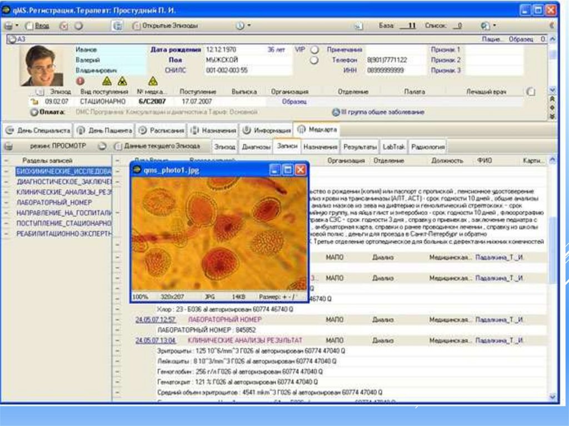Click the third yellow warning triangle under СНИЛС

coord(153,81)
